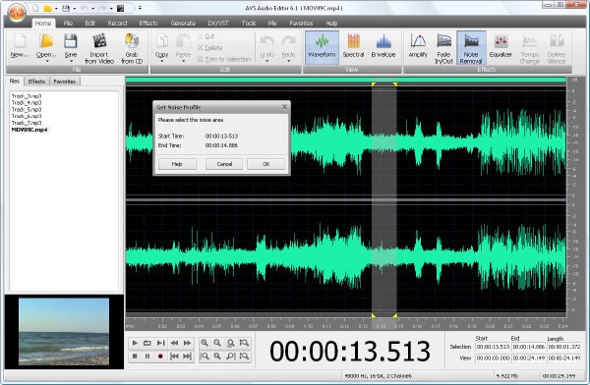Switch to Favorites side panel tab
This screenshot has height=385, width=590.
(64, 82)
